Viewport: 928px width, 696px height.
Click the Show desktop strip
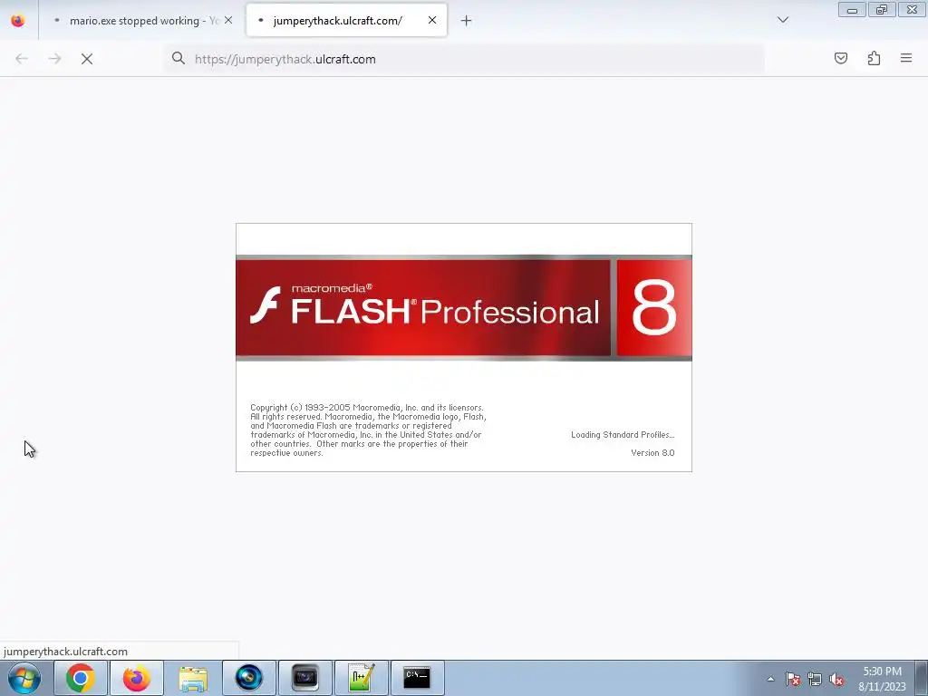(x=922, y=678)
